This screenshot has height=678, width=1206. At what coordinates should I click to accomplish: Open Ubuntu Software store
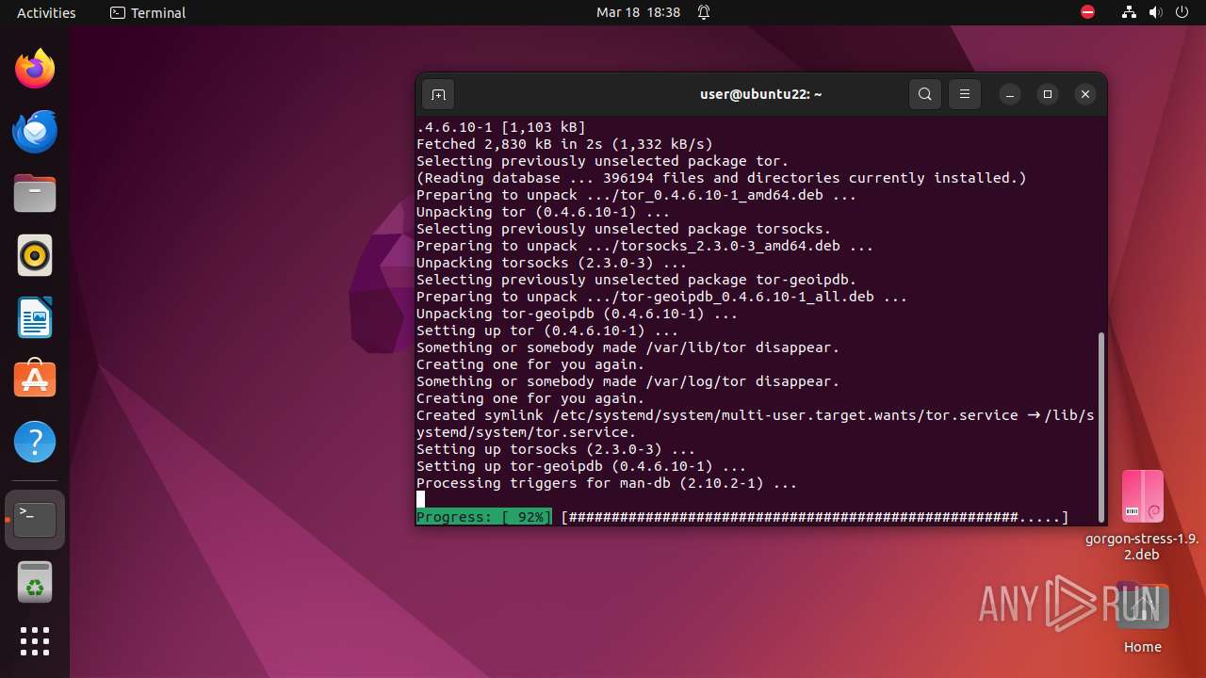(35, 379)
